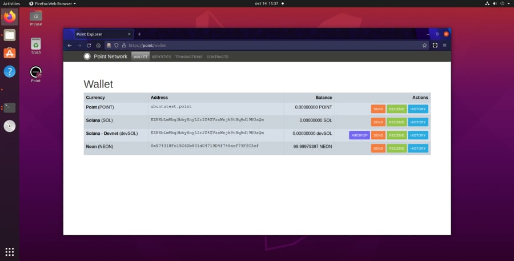Switch to the IDENTITIES tab
Image resolution: width=514 pixels, height=261 pixels.
click(161, 57)
